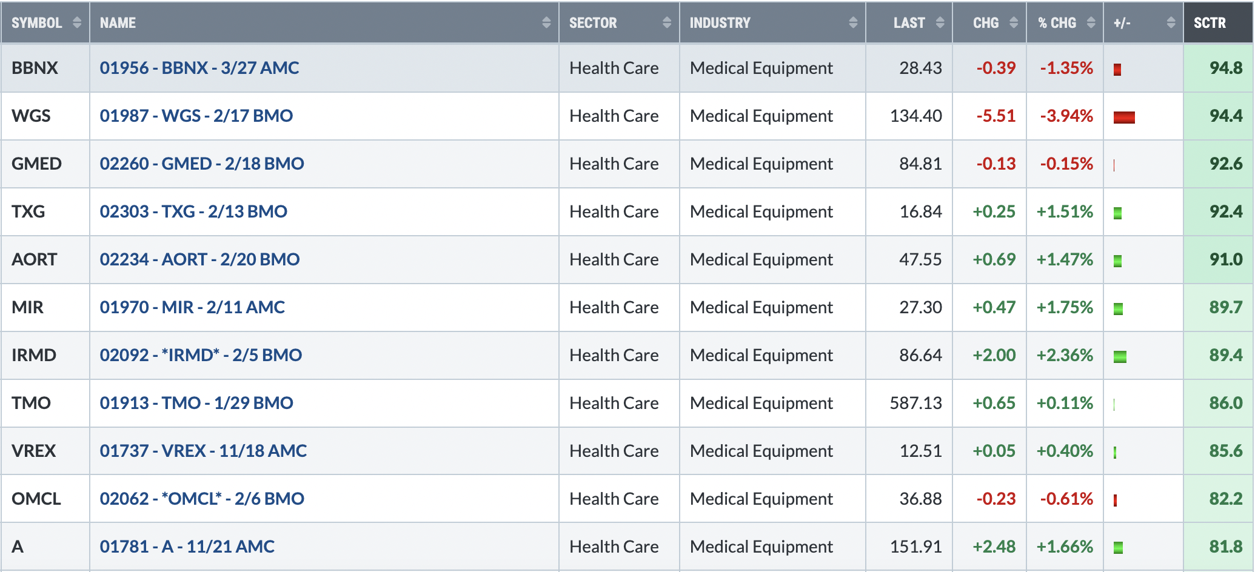Sort table by SYMBOL column arrows

coord(77,23)
